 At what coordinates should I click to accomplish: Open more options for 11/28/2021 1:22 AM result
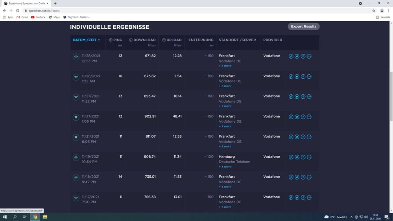point(309,76)
